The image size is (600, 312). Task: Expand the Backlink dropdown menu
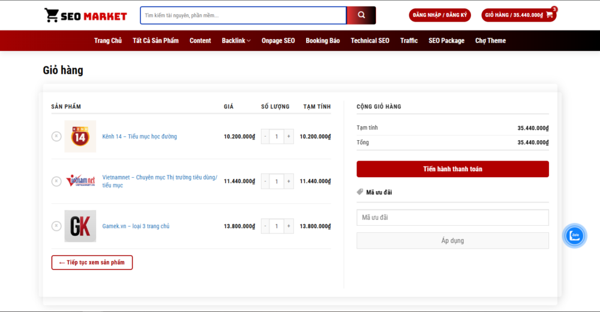pyautogui.click(x=236, y=41)
